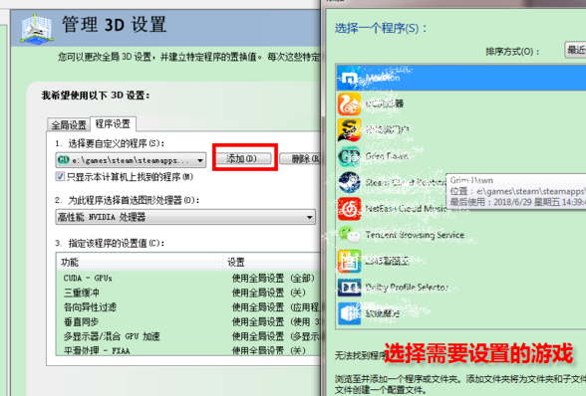
Task: Open the sort order dropdown
Action: coord(575,50)
